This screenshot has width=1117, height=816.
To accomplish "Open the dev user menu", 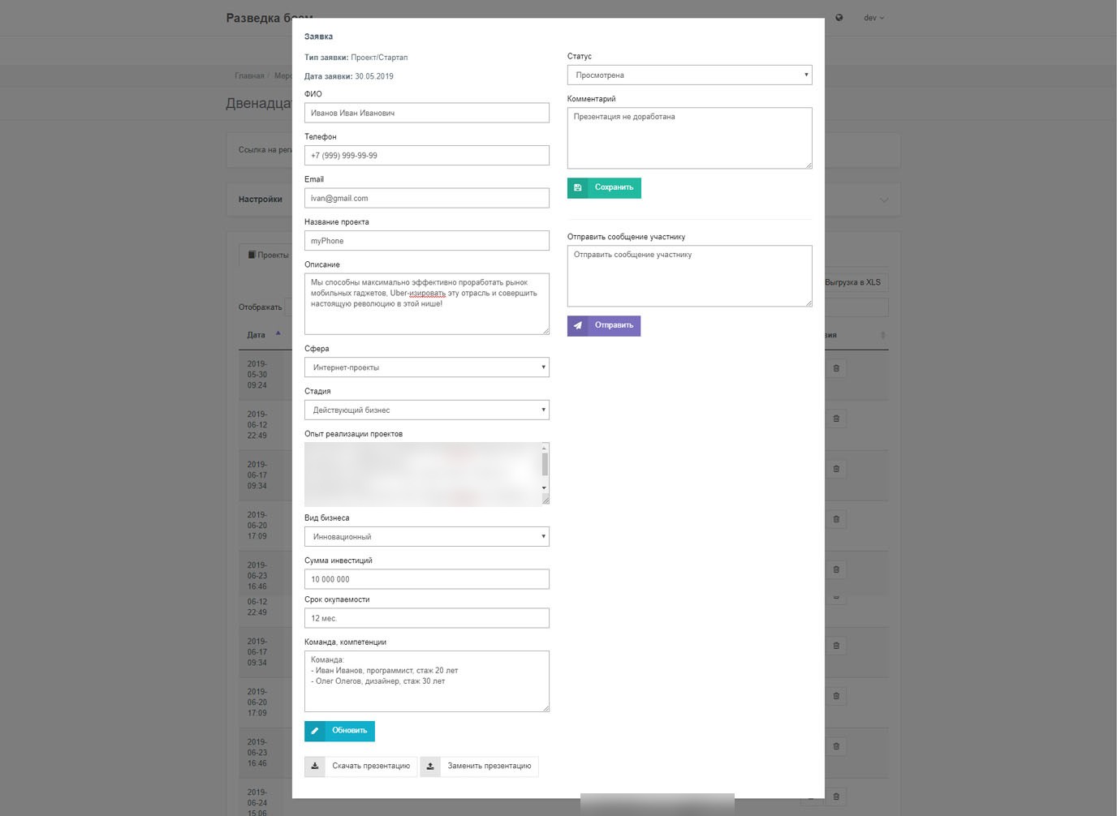I will 874,18.
